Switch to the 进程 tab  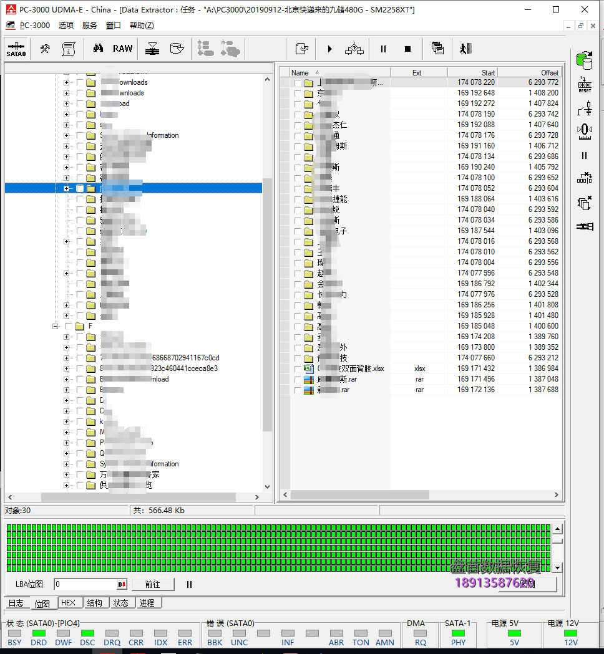pos(147,603)
